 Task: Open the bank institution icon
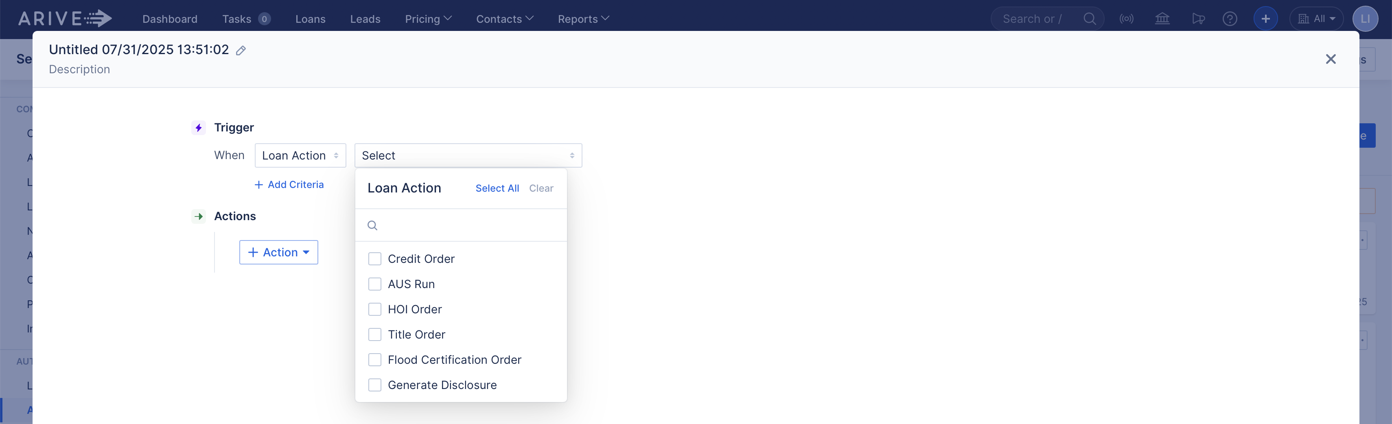(1162, 18)
